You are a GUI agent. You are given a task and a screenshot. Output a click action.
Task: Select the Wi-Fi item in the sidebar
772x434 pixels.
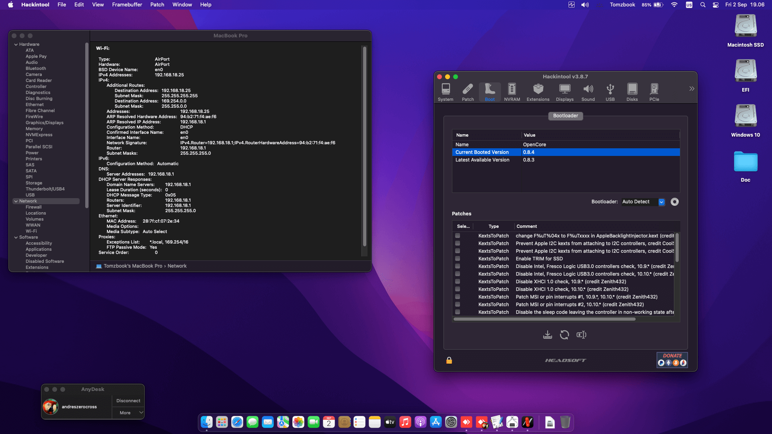pyautogui.click(x=31, y=231)
